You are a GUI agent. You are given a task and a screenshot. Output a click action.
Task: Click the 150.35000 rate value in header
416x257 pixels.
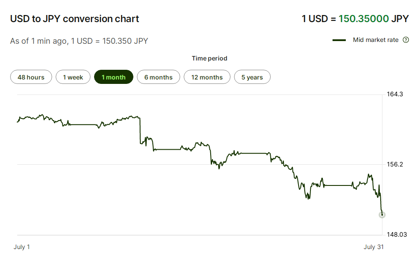coord(363,19)
